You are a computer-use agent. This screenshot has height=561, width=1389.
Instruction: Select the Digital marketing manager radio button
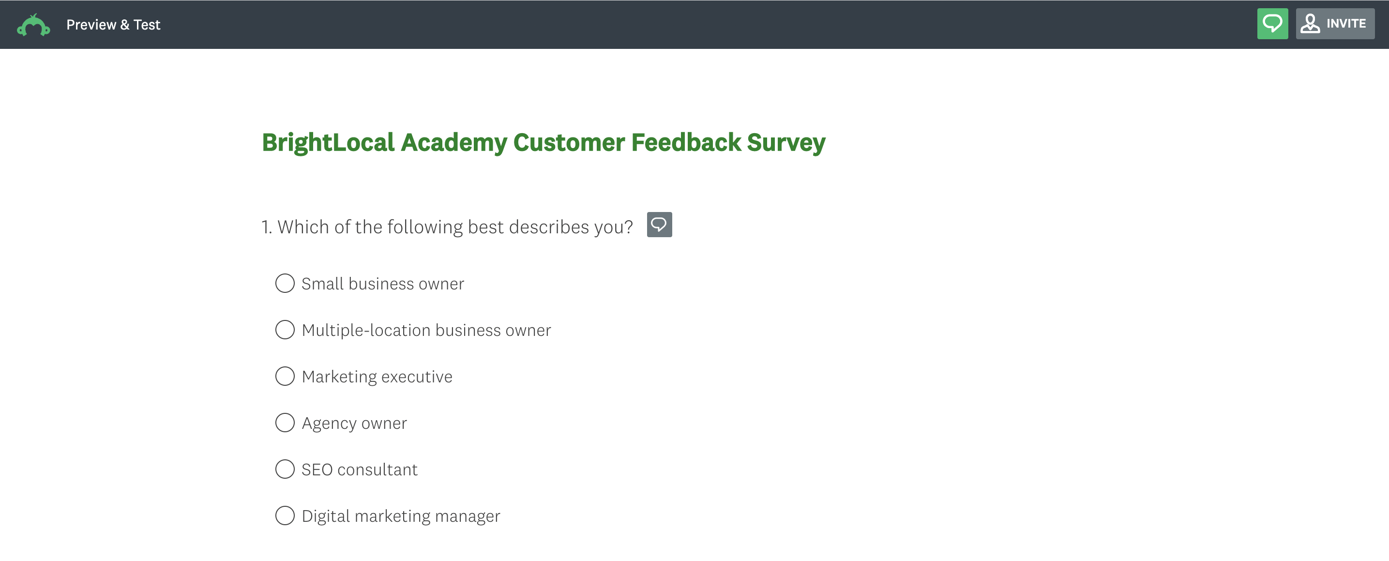click(x=285, y=516)
